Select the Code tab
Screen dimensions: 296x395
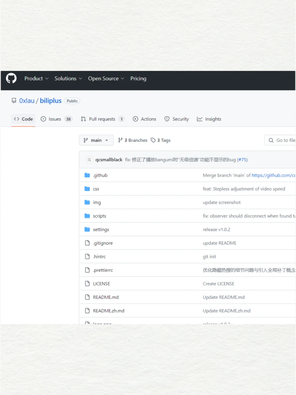23,119
